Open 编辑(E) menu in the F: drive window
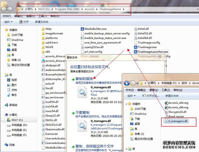This screenshot has width=199, height=152. click(142, 90)
